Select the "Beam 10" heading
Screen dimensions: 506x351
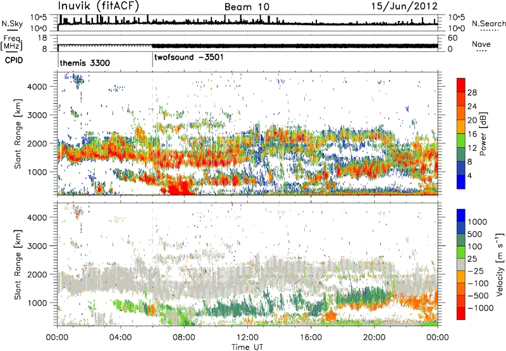[247, 7]
